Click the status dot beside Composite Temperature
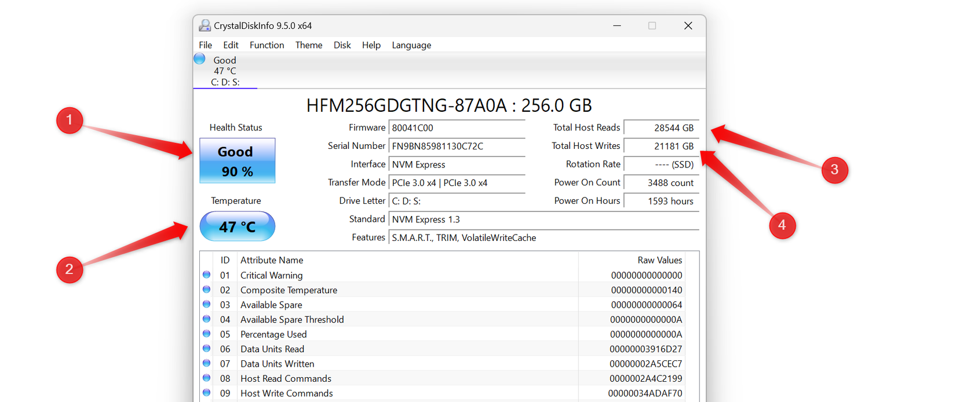The image size is (956, 402). click(x=206, y=290)
